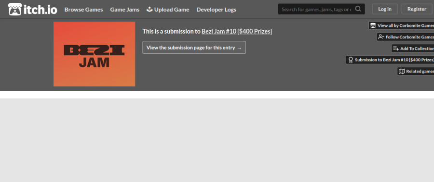Click the Register button

point(417,9)
